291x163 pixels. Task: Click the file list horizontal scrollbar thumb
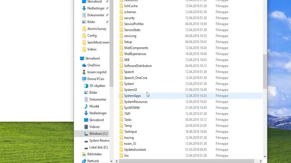coord(186,161)
